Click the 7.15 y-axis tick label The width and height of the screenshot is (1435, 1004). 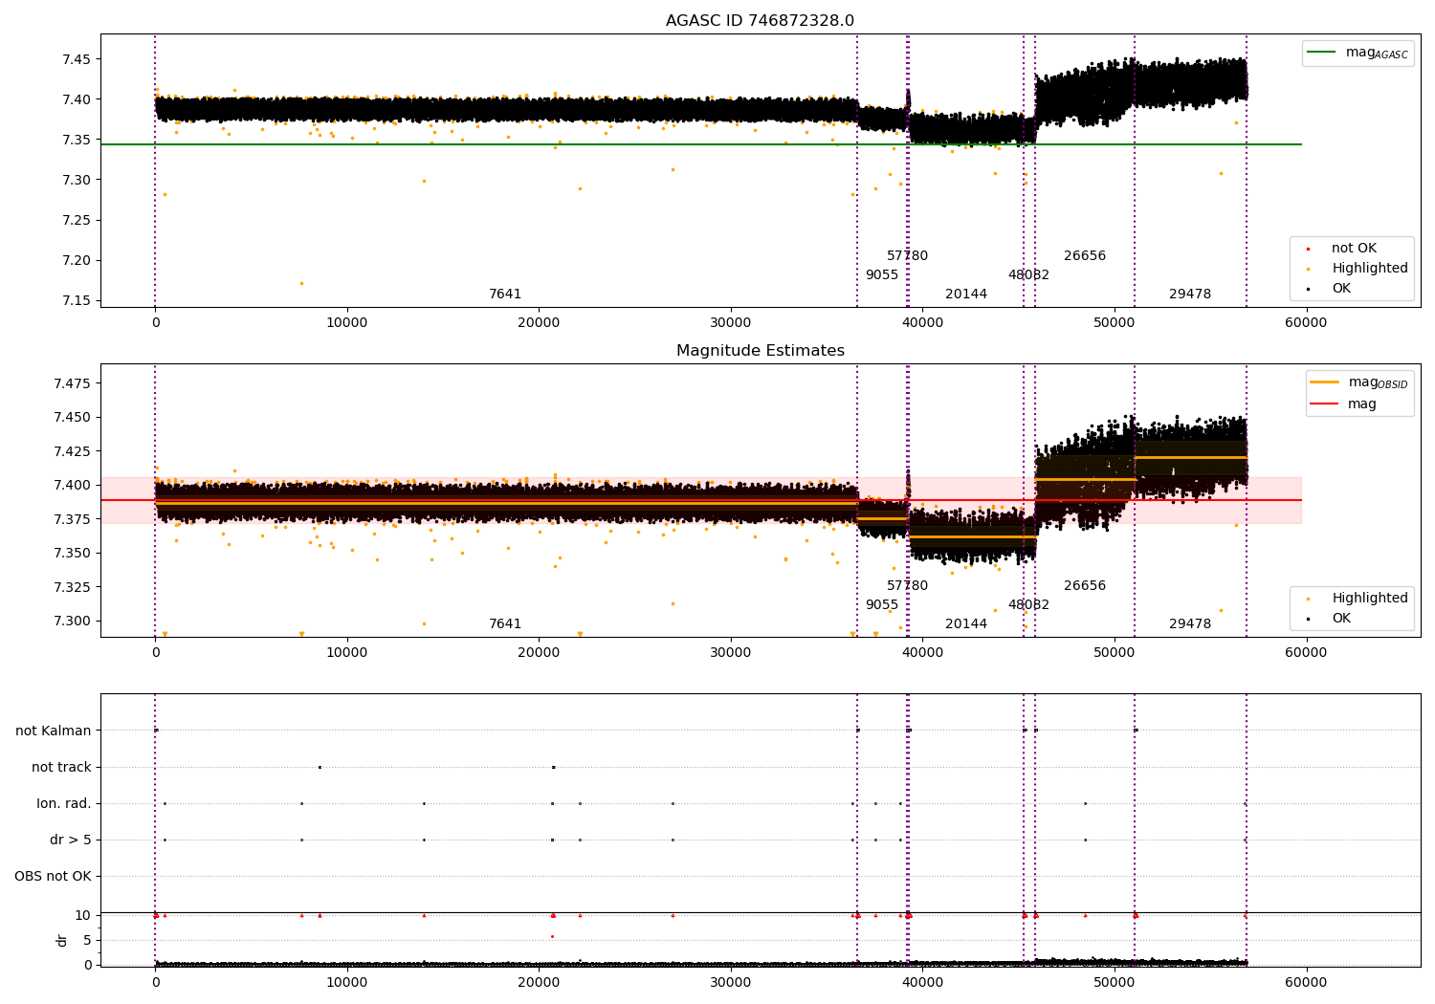tap(76, 300)
